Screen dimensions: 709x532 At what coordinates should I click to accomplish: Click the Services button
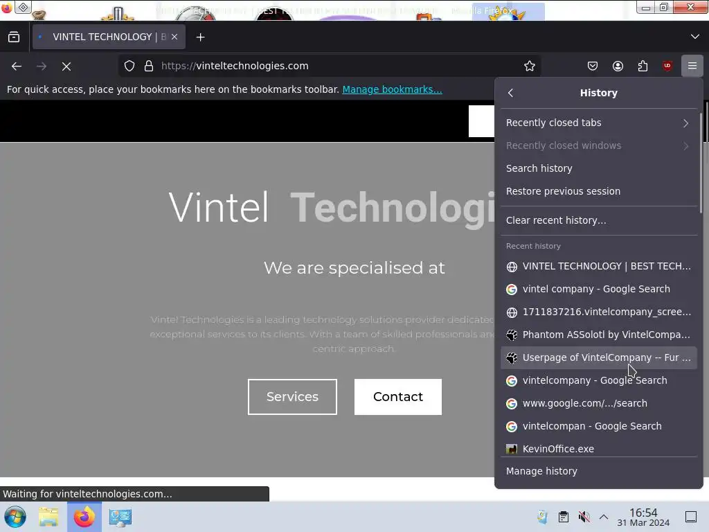click(292, 397)
